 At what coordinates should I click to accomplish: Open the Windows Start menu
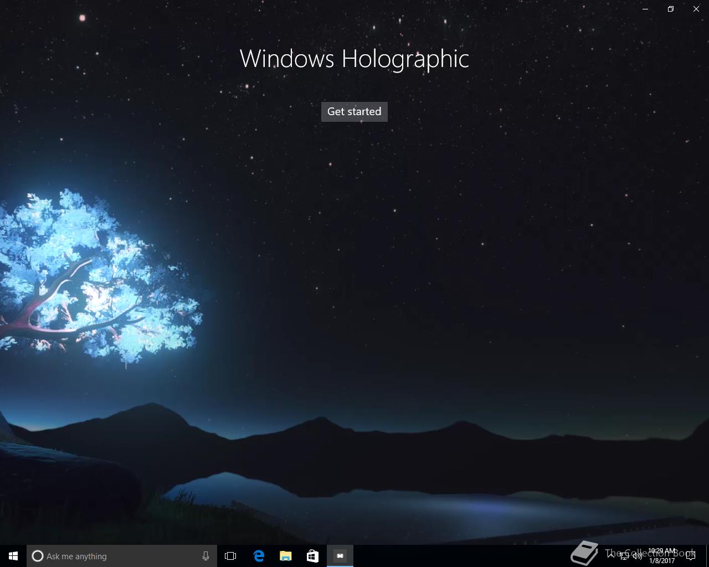tap(13, 556)
